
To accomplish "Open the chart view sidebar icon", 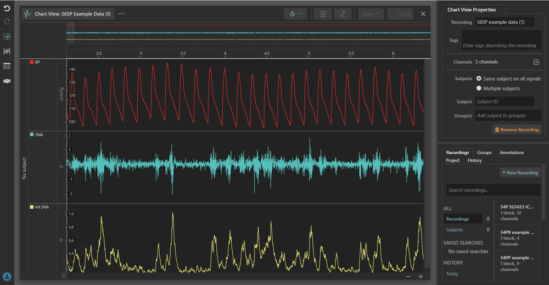I will tap(7, 37).
